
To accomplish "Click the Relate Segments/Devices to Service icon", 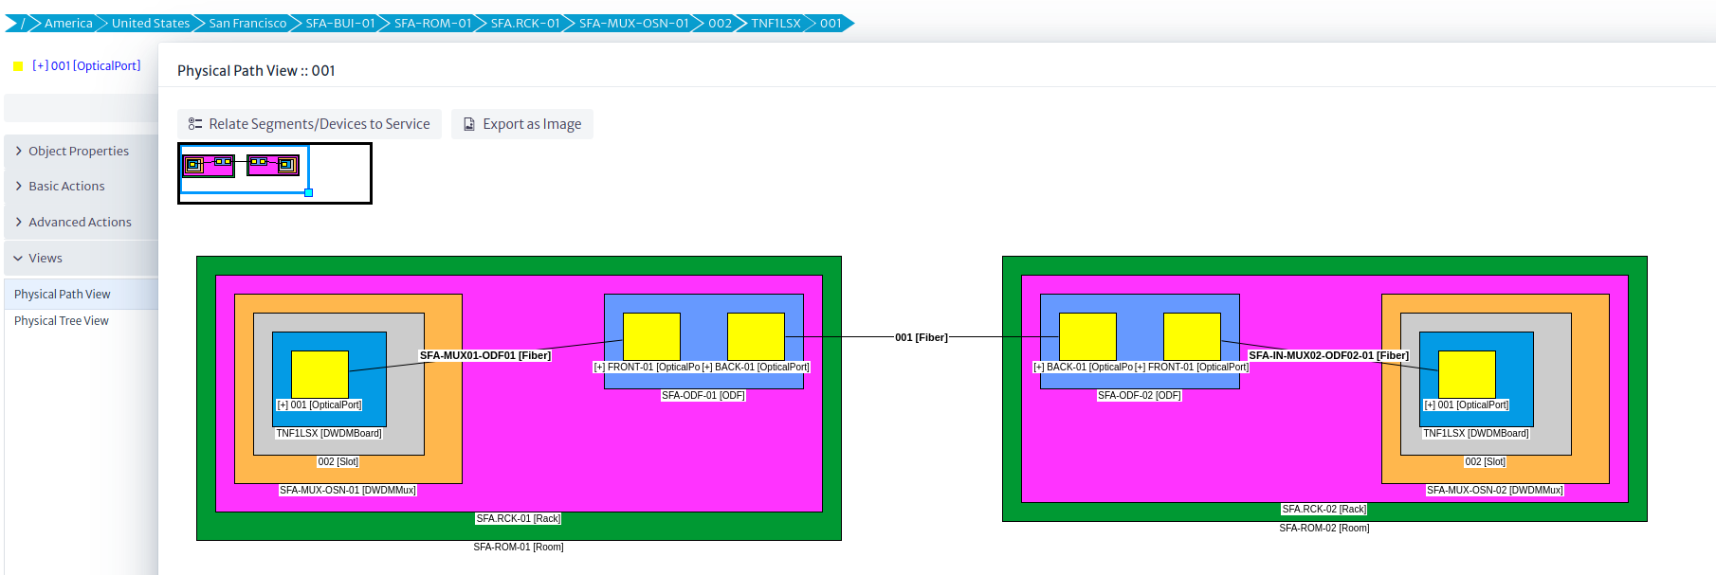I will 194,124.
